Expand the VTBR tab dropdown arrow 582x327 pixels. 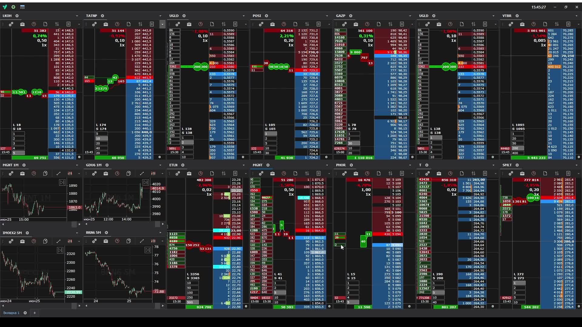pos(577,16)
